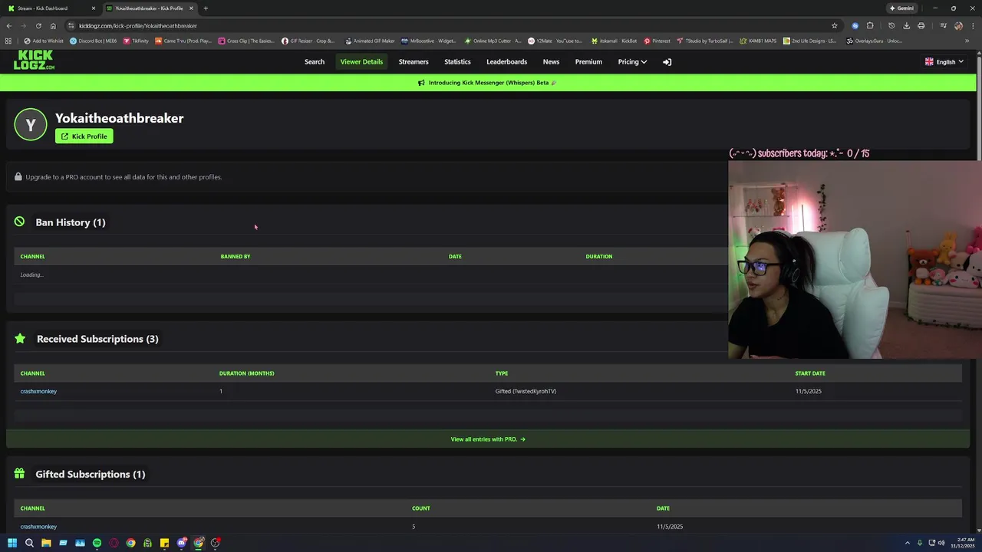Screen dimensions: 982x552
Task: Open the English language selector
Action: [944, 62]
